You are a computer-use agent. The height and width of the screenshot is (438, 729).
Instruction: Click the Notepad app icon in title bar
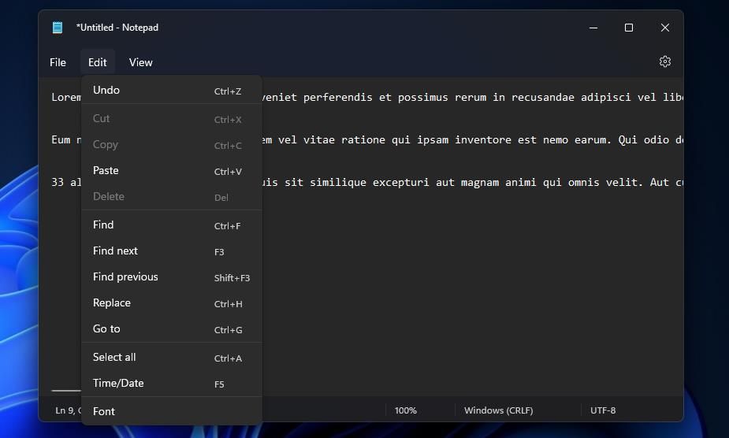pos(58,28)
